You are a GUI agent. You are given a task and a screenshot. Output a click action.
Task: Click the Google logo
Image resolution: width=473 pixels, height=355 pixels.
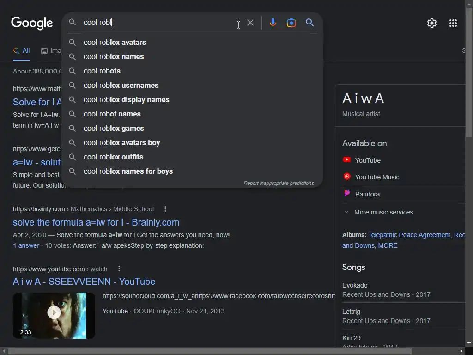(x=32, y=23)
